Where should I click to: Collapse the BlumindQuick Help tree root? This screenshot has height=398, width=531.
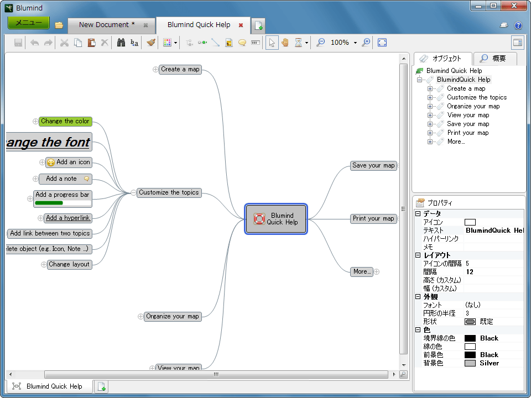pos(420,80)
